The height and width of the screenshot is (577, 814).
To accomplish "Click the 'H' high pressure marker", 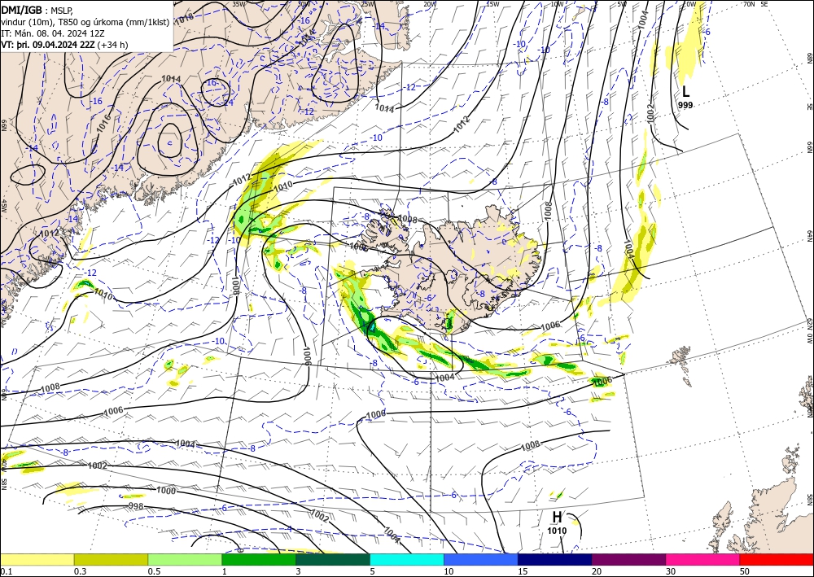I will click(557, 518).
